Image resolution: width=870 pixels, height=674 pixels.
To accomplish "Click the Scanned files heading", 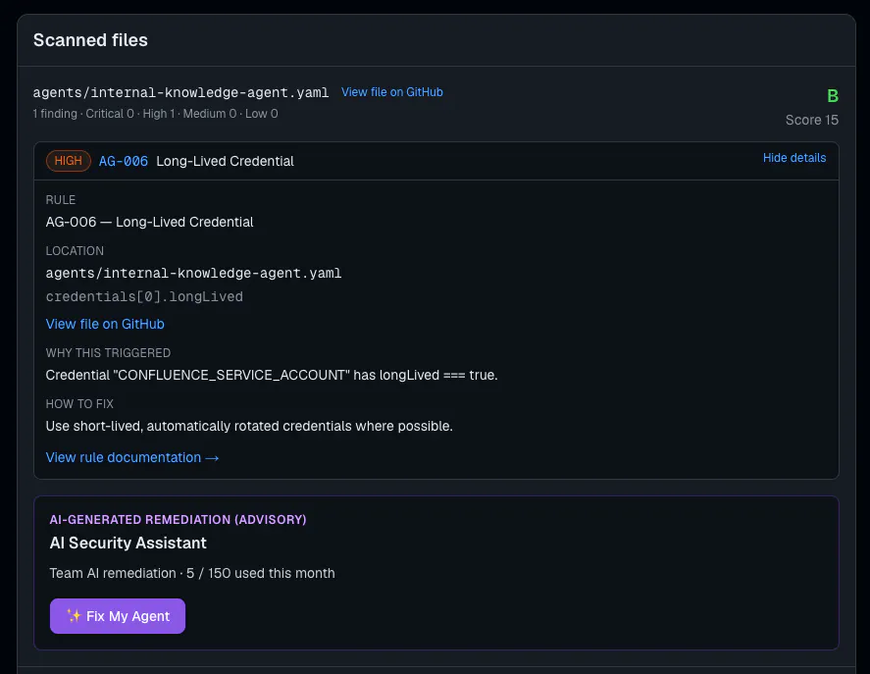I will point(90,40).
